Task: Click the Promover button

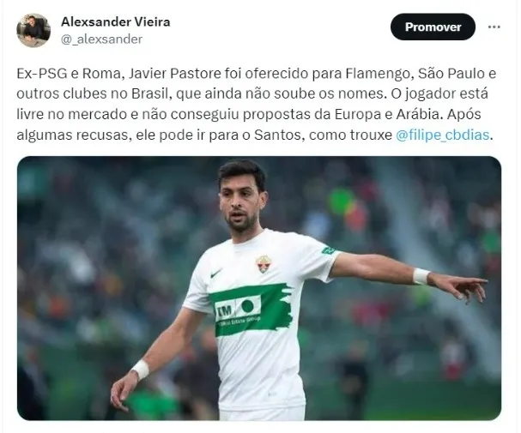Action: click(x=433, y=27)
